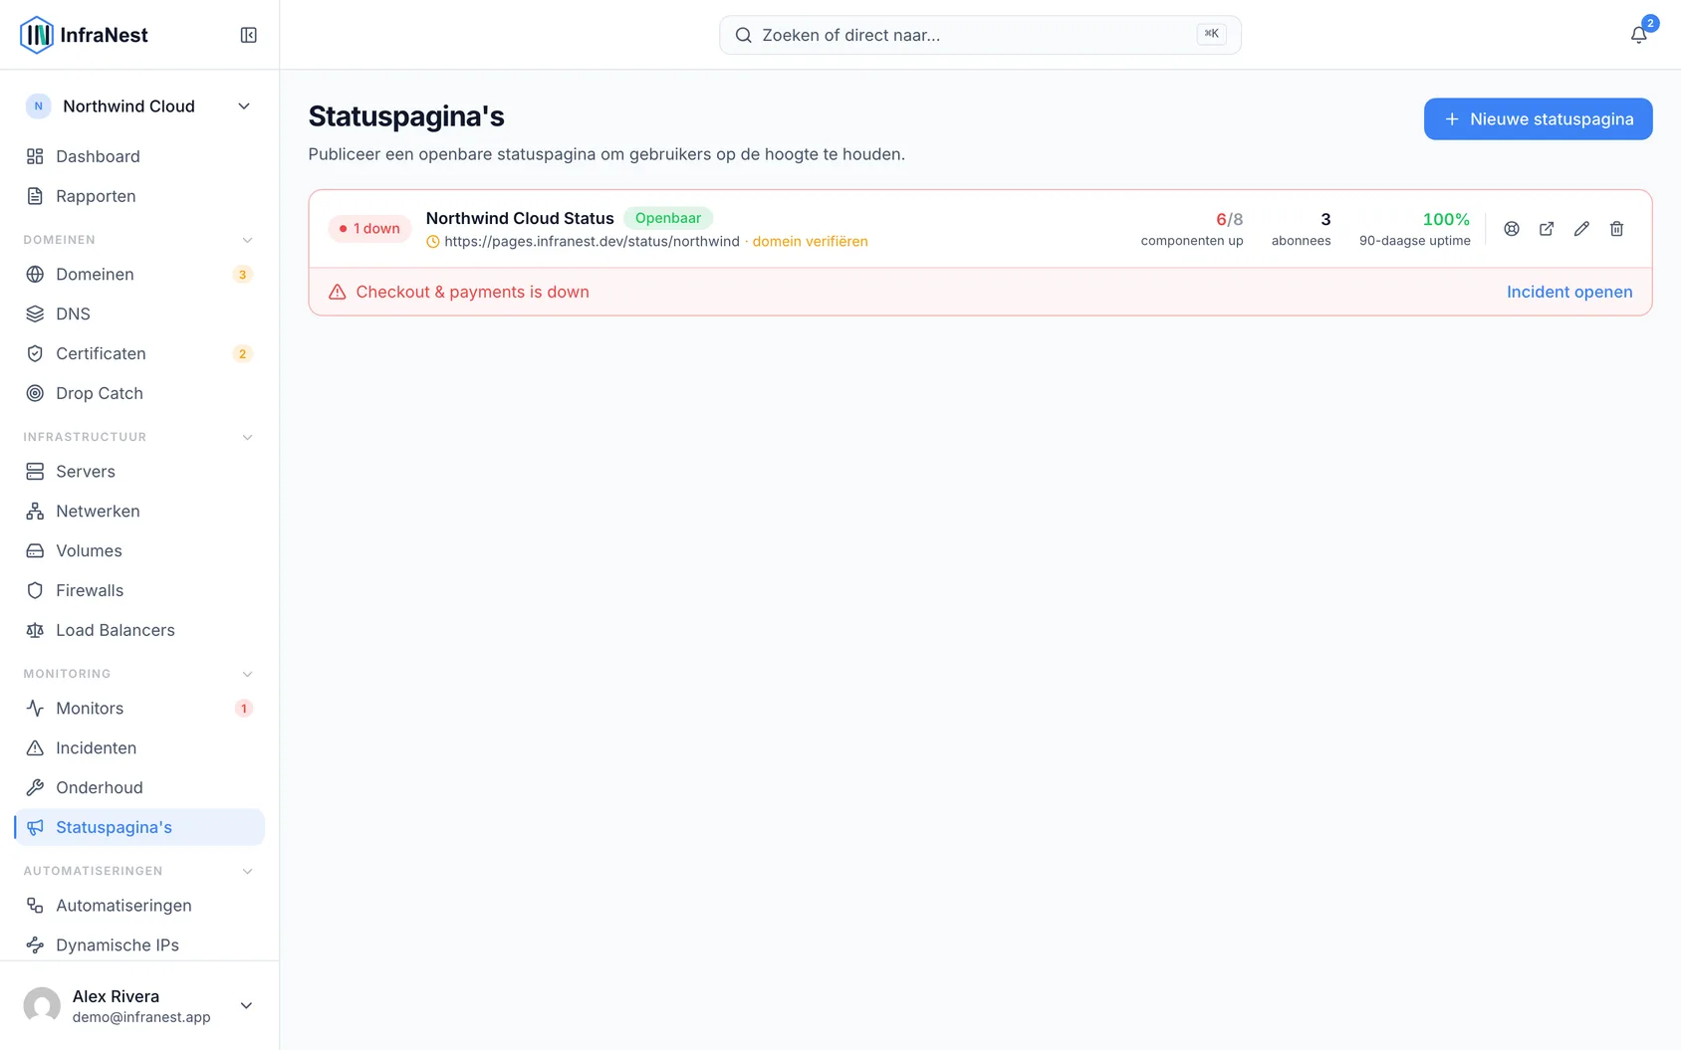1681x1050 pixels.
Task: Open the Onderhoud page
Action: pos(139,787)
